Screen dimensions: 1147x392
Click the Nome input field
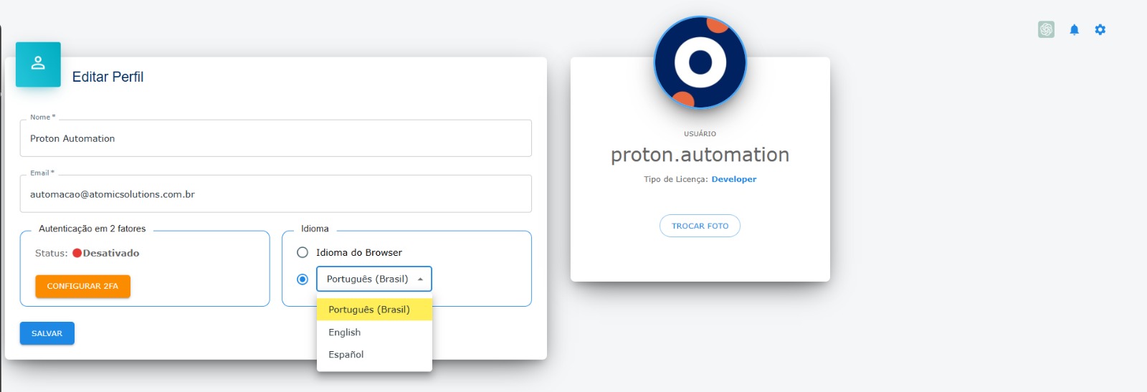pos(275,138)
